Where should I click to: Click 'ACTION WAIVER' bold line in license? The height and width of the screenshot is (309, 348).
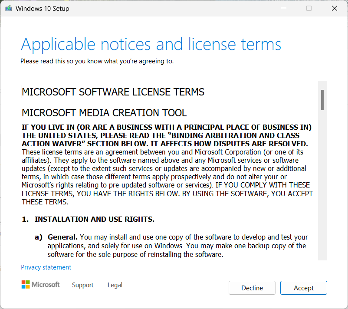165,144
